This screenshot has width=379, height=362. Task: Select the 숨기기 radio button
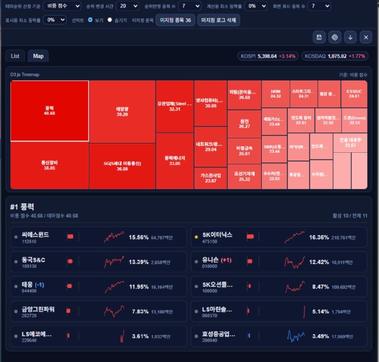coord(110,20)
